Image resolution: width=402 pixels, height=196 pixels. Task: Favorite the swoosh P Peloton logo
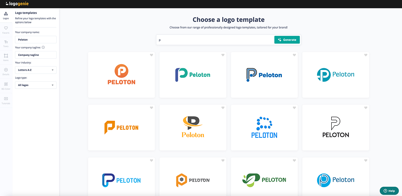click(223, 108)
